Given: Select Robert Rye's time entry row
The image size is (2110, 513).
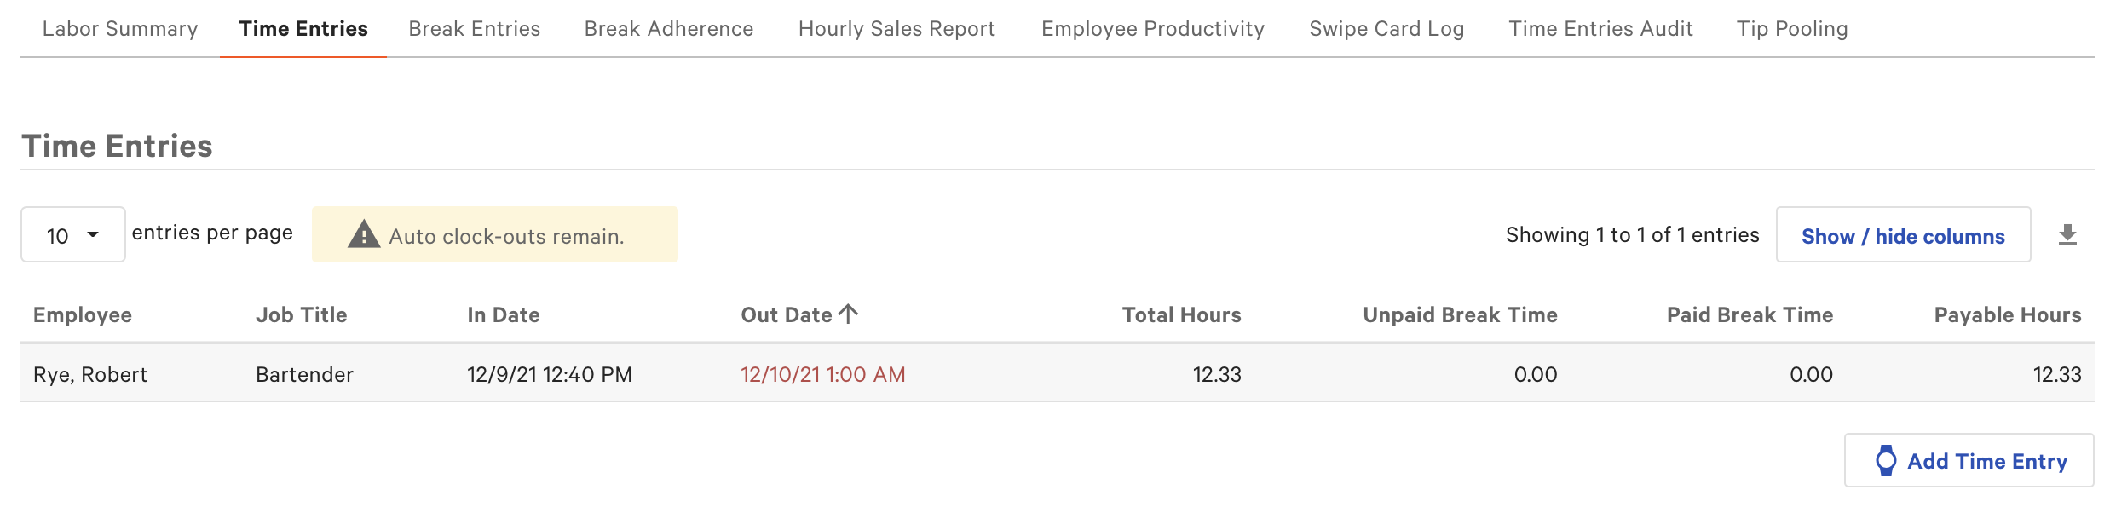Looking at the screenshot, I should click(x=597, y=373).
